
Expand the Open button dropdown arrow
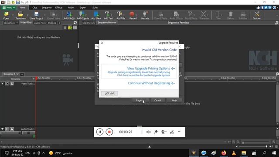pos(13,15)
